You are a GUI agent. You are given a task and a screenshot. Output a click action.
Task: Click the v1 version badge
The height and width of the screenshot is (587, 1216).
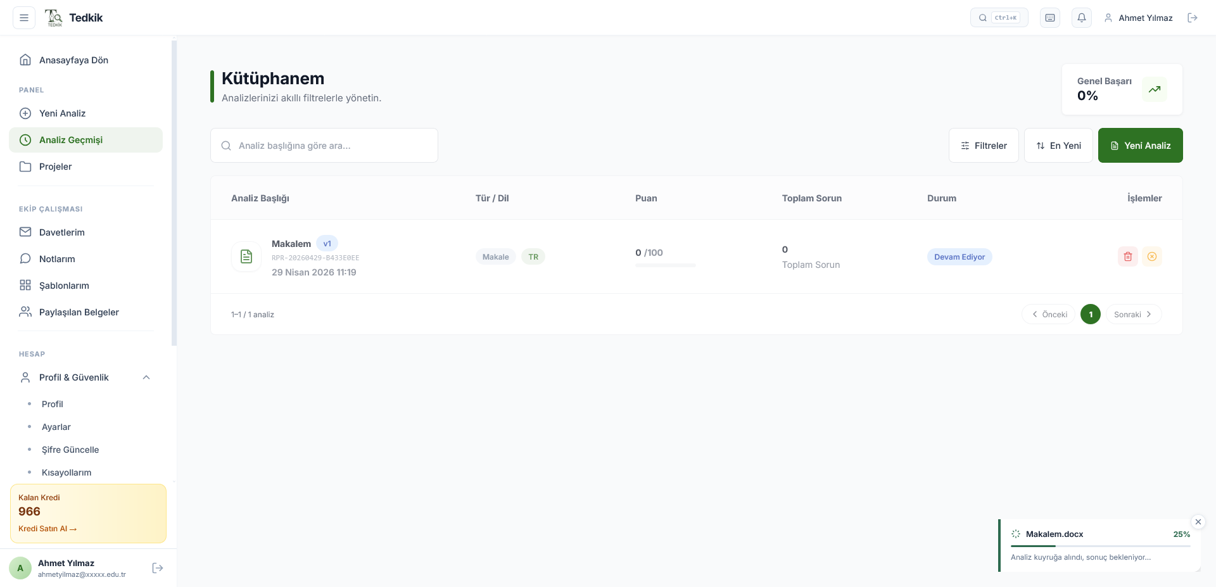[x=327, y=244]
